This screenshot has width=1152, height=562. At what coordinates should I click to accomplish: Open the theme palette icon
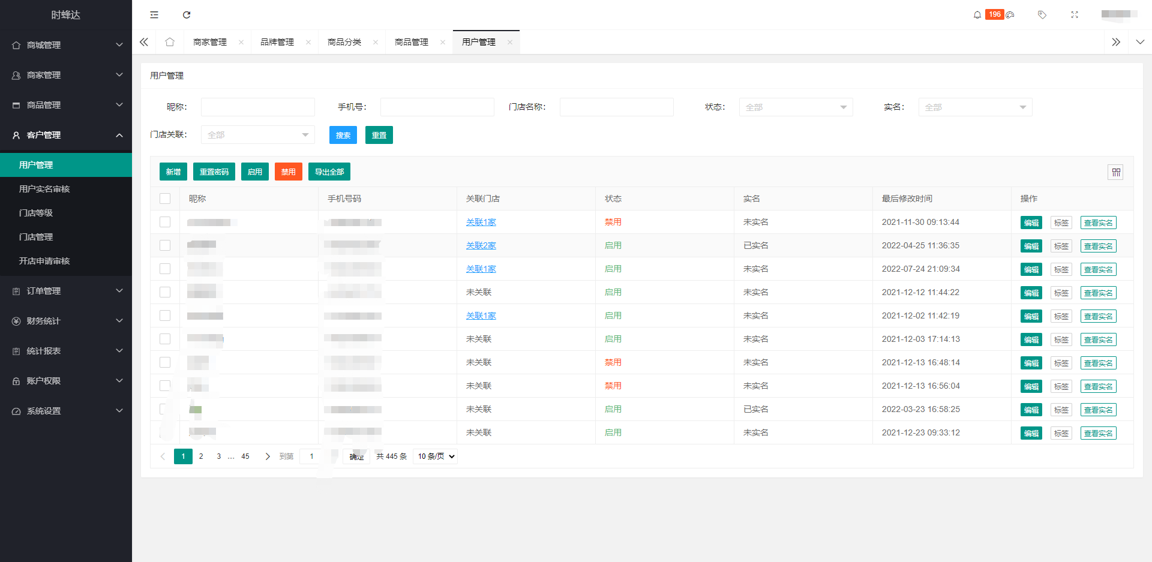(1010, 15)
